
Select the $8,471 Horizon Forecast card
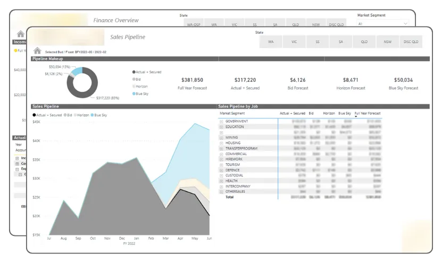[x=351, y=83]
